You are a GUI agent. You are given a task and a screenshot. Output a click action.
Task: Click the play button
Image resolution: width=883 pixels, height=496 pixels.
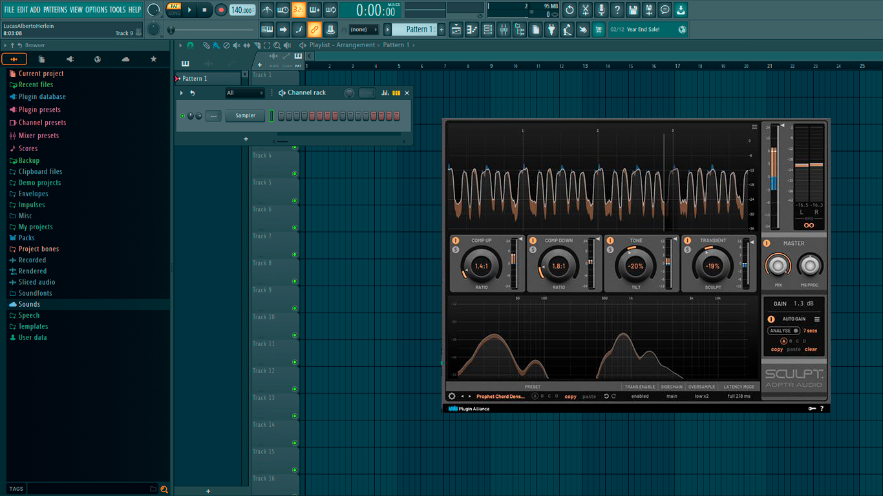(189, 10)
